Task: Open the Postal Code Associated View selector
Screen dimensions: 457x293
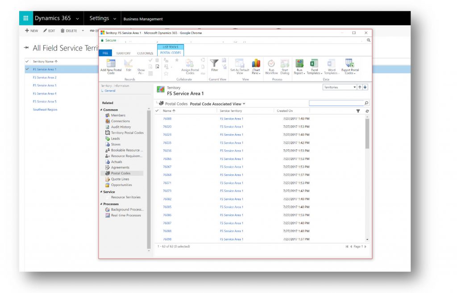Action: coord(218,104)
